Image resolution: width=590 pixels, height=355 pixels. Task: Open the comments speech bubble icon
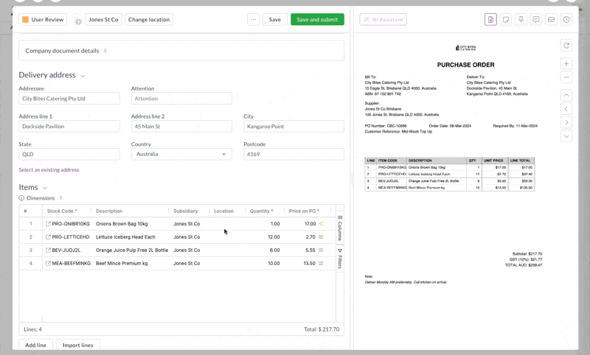click(x=536, y=20)
